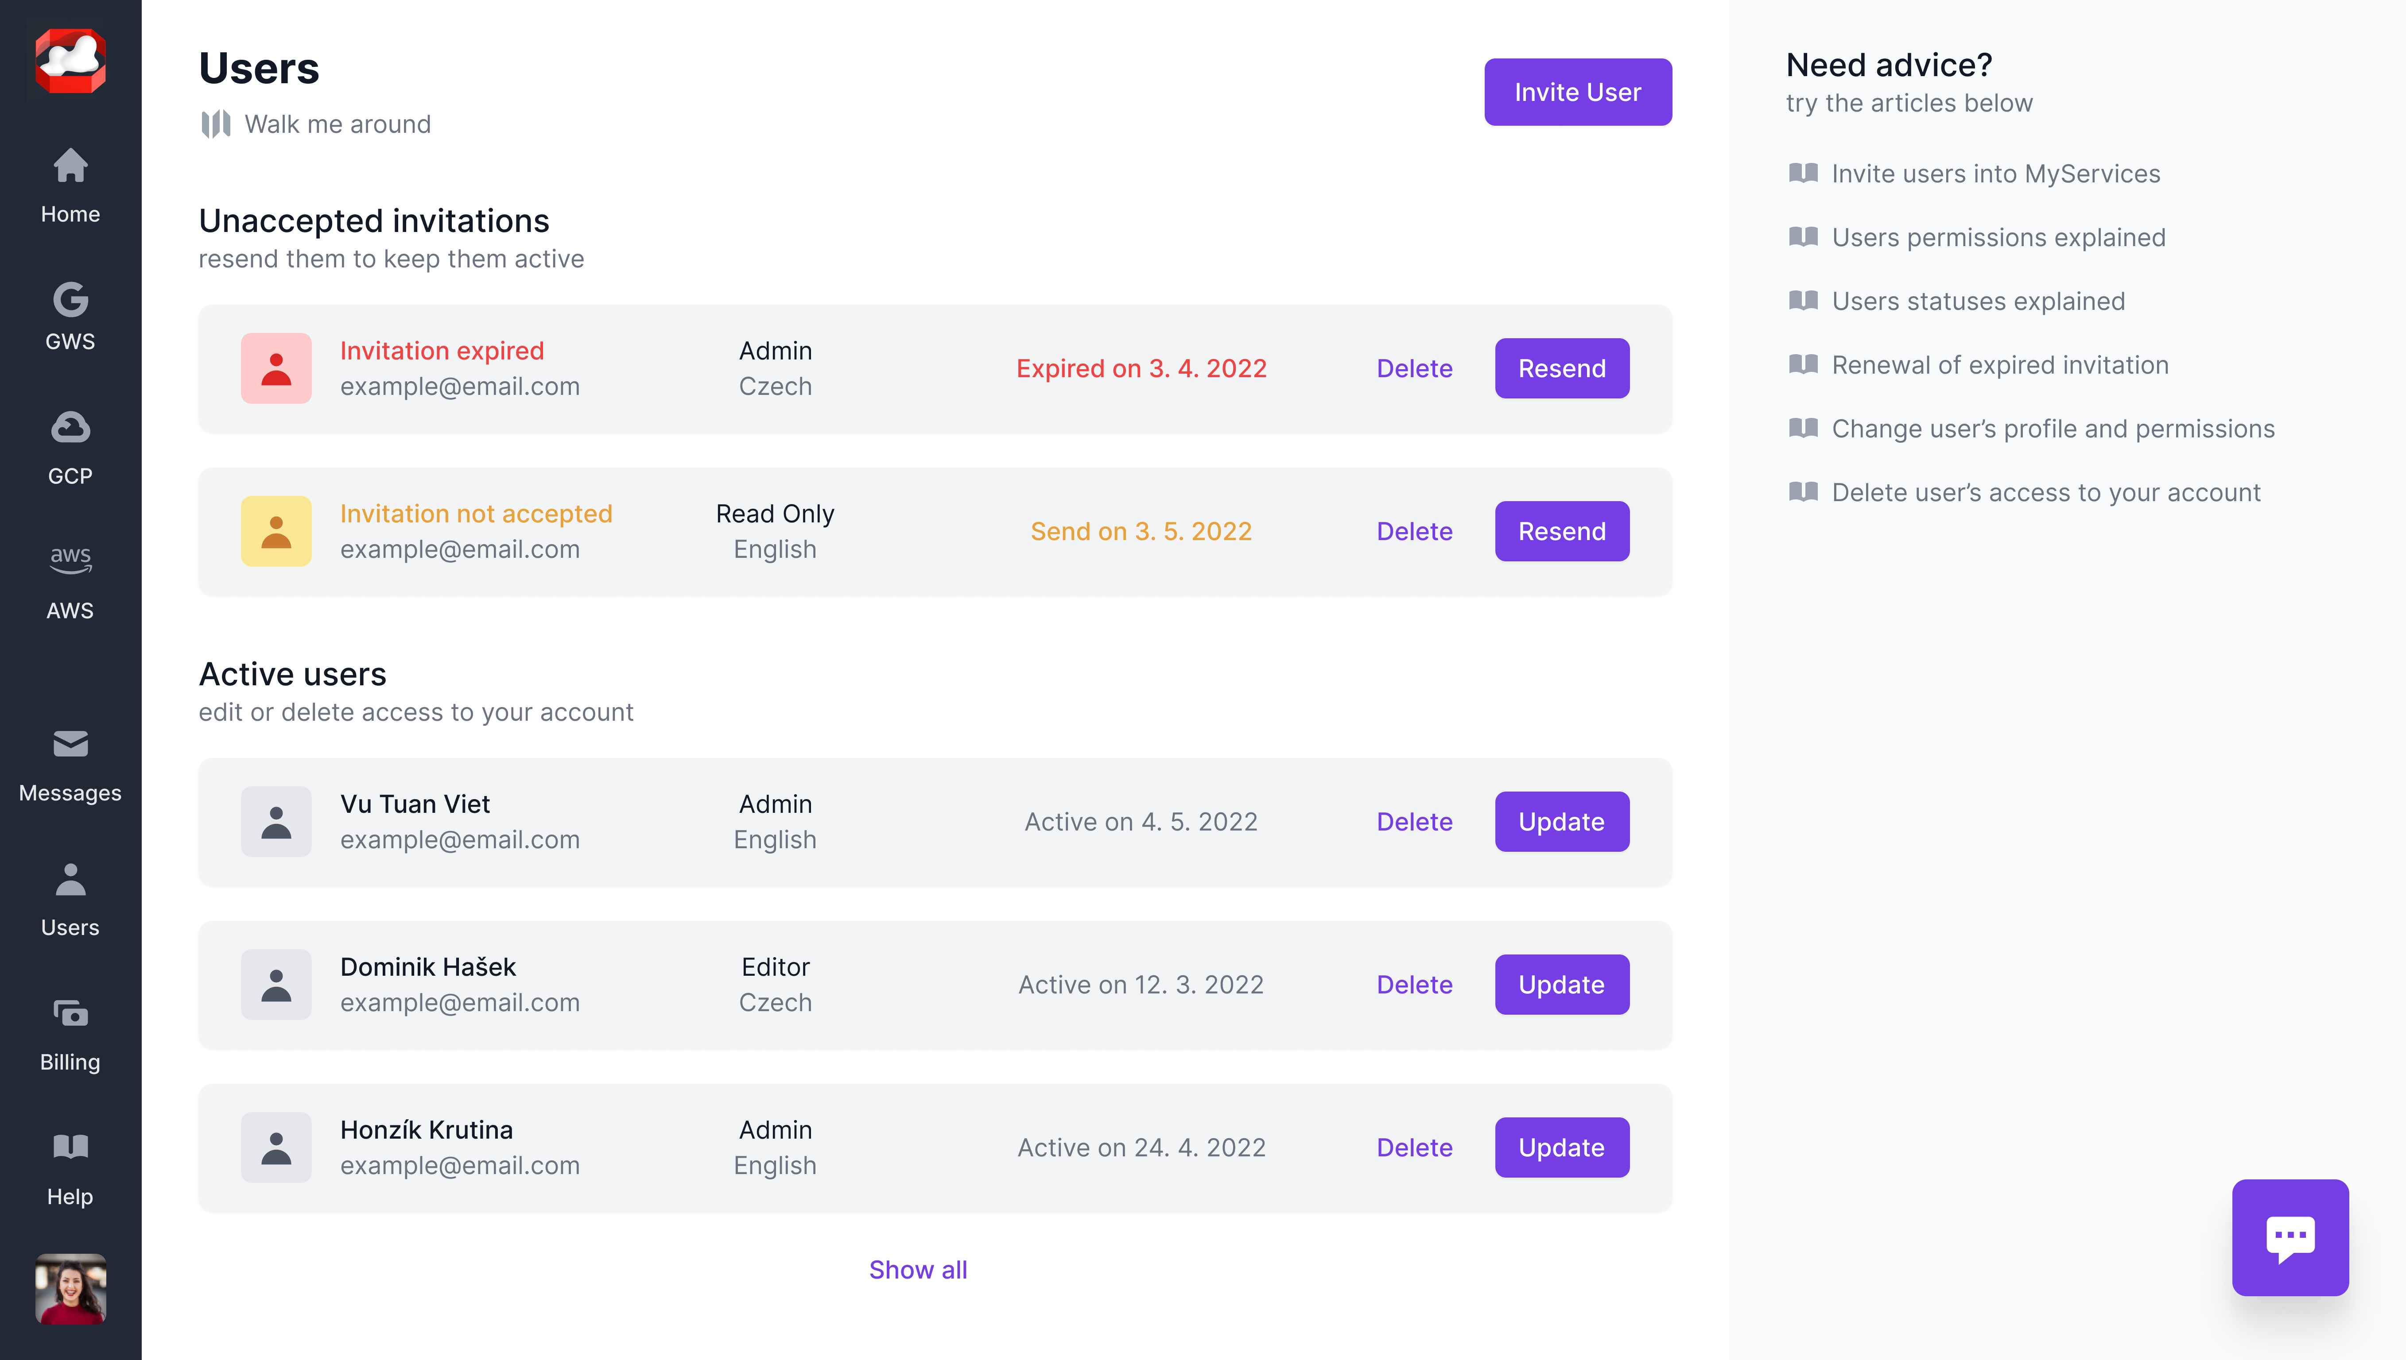Click Dominik Hašek's avatar icon
This screenshot has height=1360, width=2406.
(276, 985)
